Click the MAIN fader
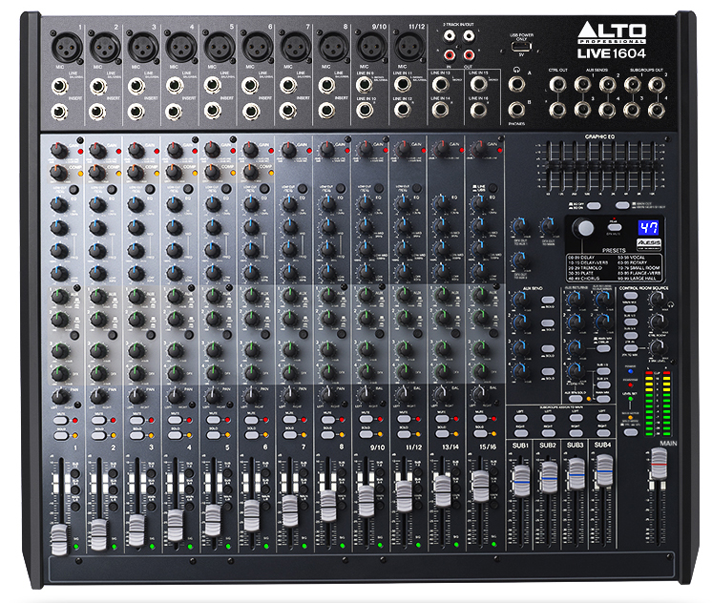 [659, 463]
